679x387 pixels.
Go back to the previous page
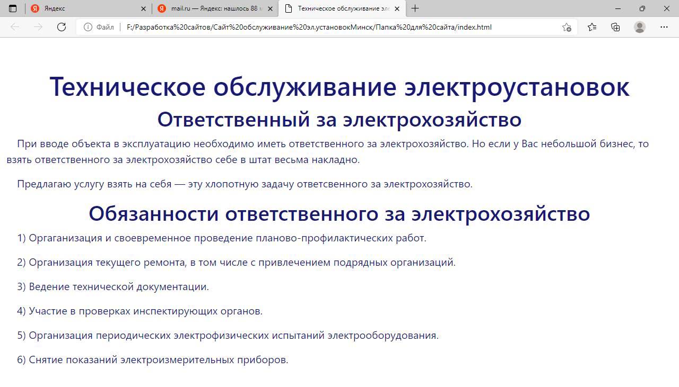click(15, 27)
